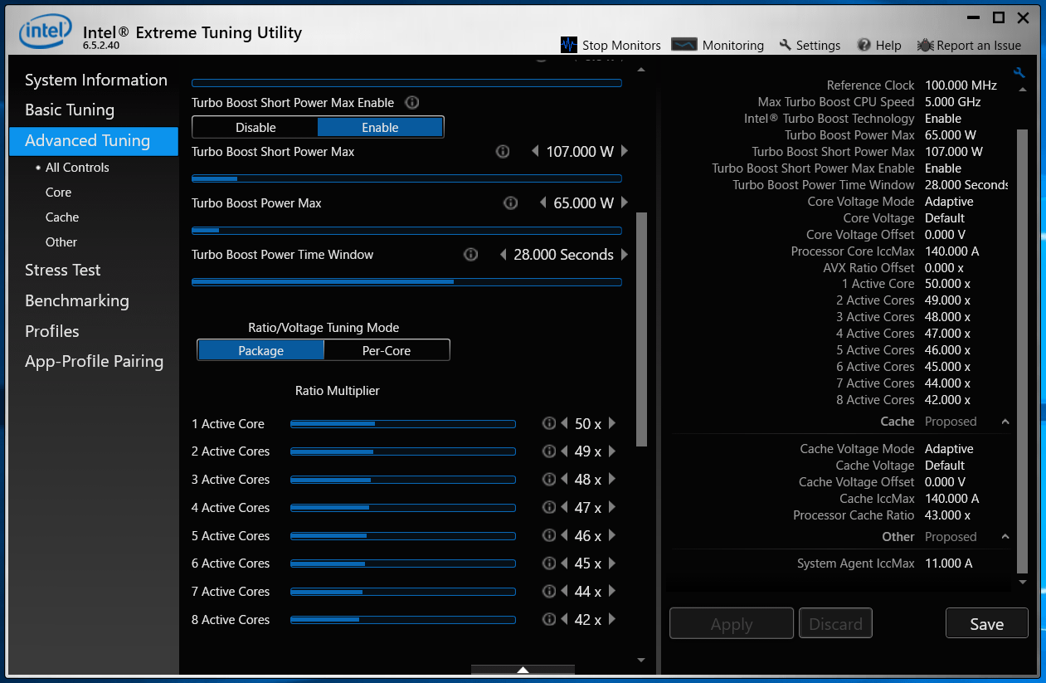Click the Intel logo icon
Screen dimensions: 1046x683
tap(46, 32)
